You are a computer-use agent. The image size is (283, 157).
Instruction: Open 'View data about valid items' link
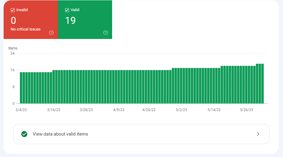[x=60, y=134]
